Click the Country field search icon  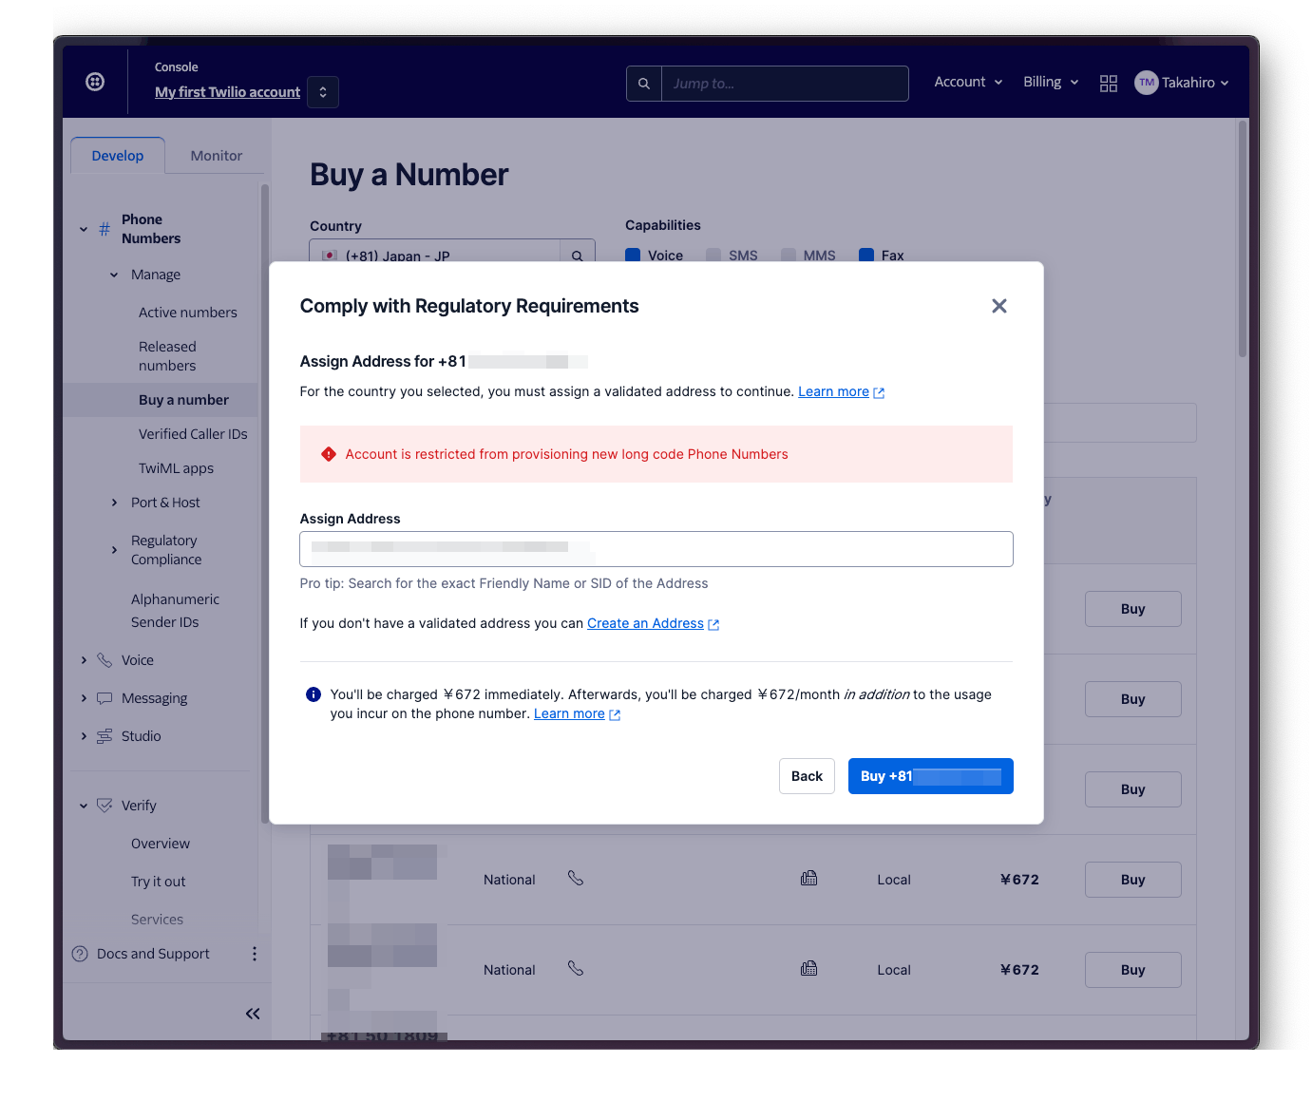tap(578, 254)
